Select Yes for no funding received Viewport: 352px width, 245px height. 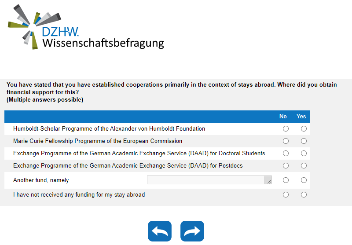coord(304,195)
